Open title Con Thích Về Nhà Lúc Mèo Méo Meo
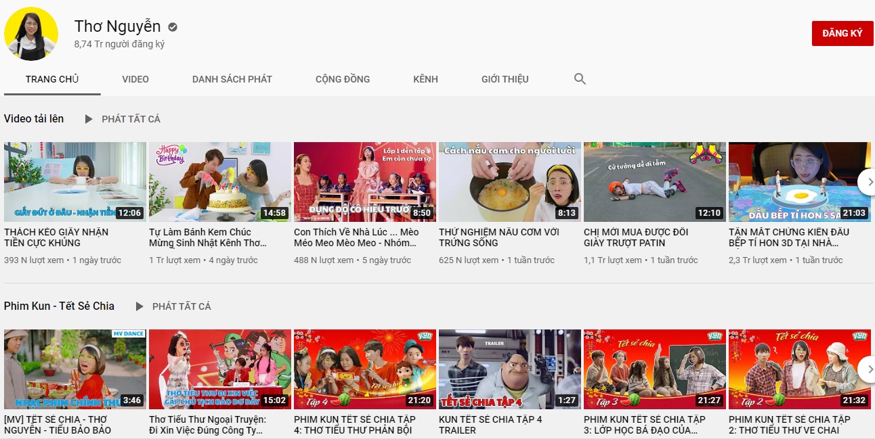875x439 pixels. coord(356,237)
